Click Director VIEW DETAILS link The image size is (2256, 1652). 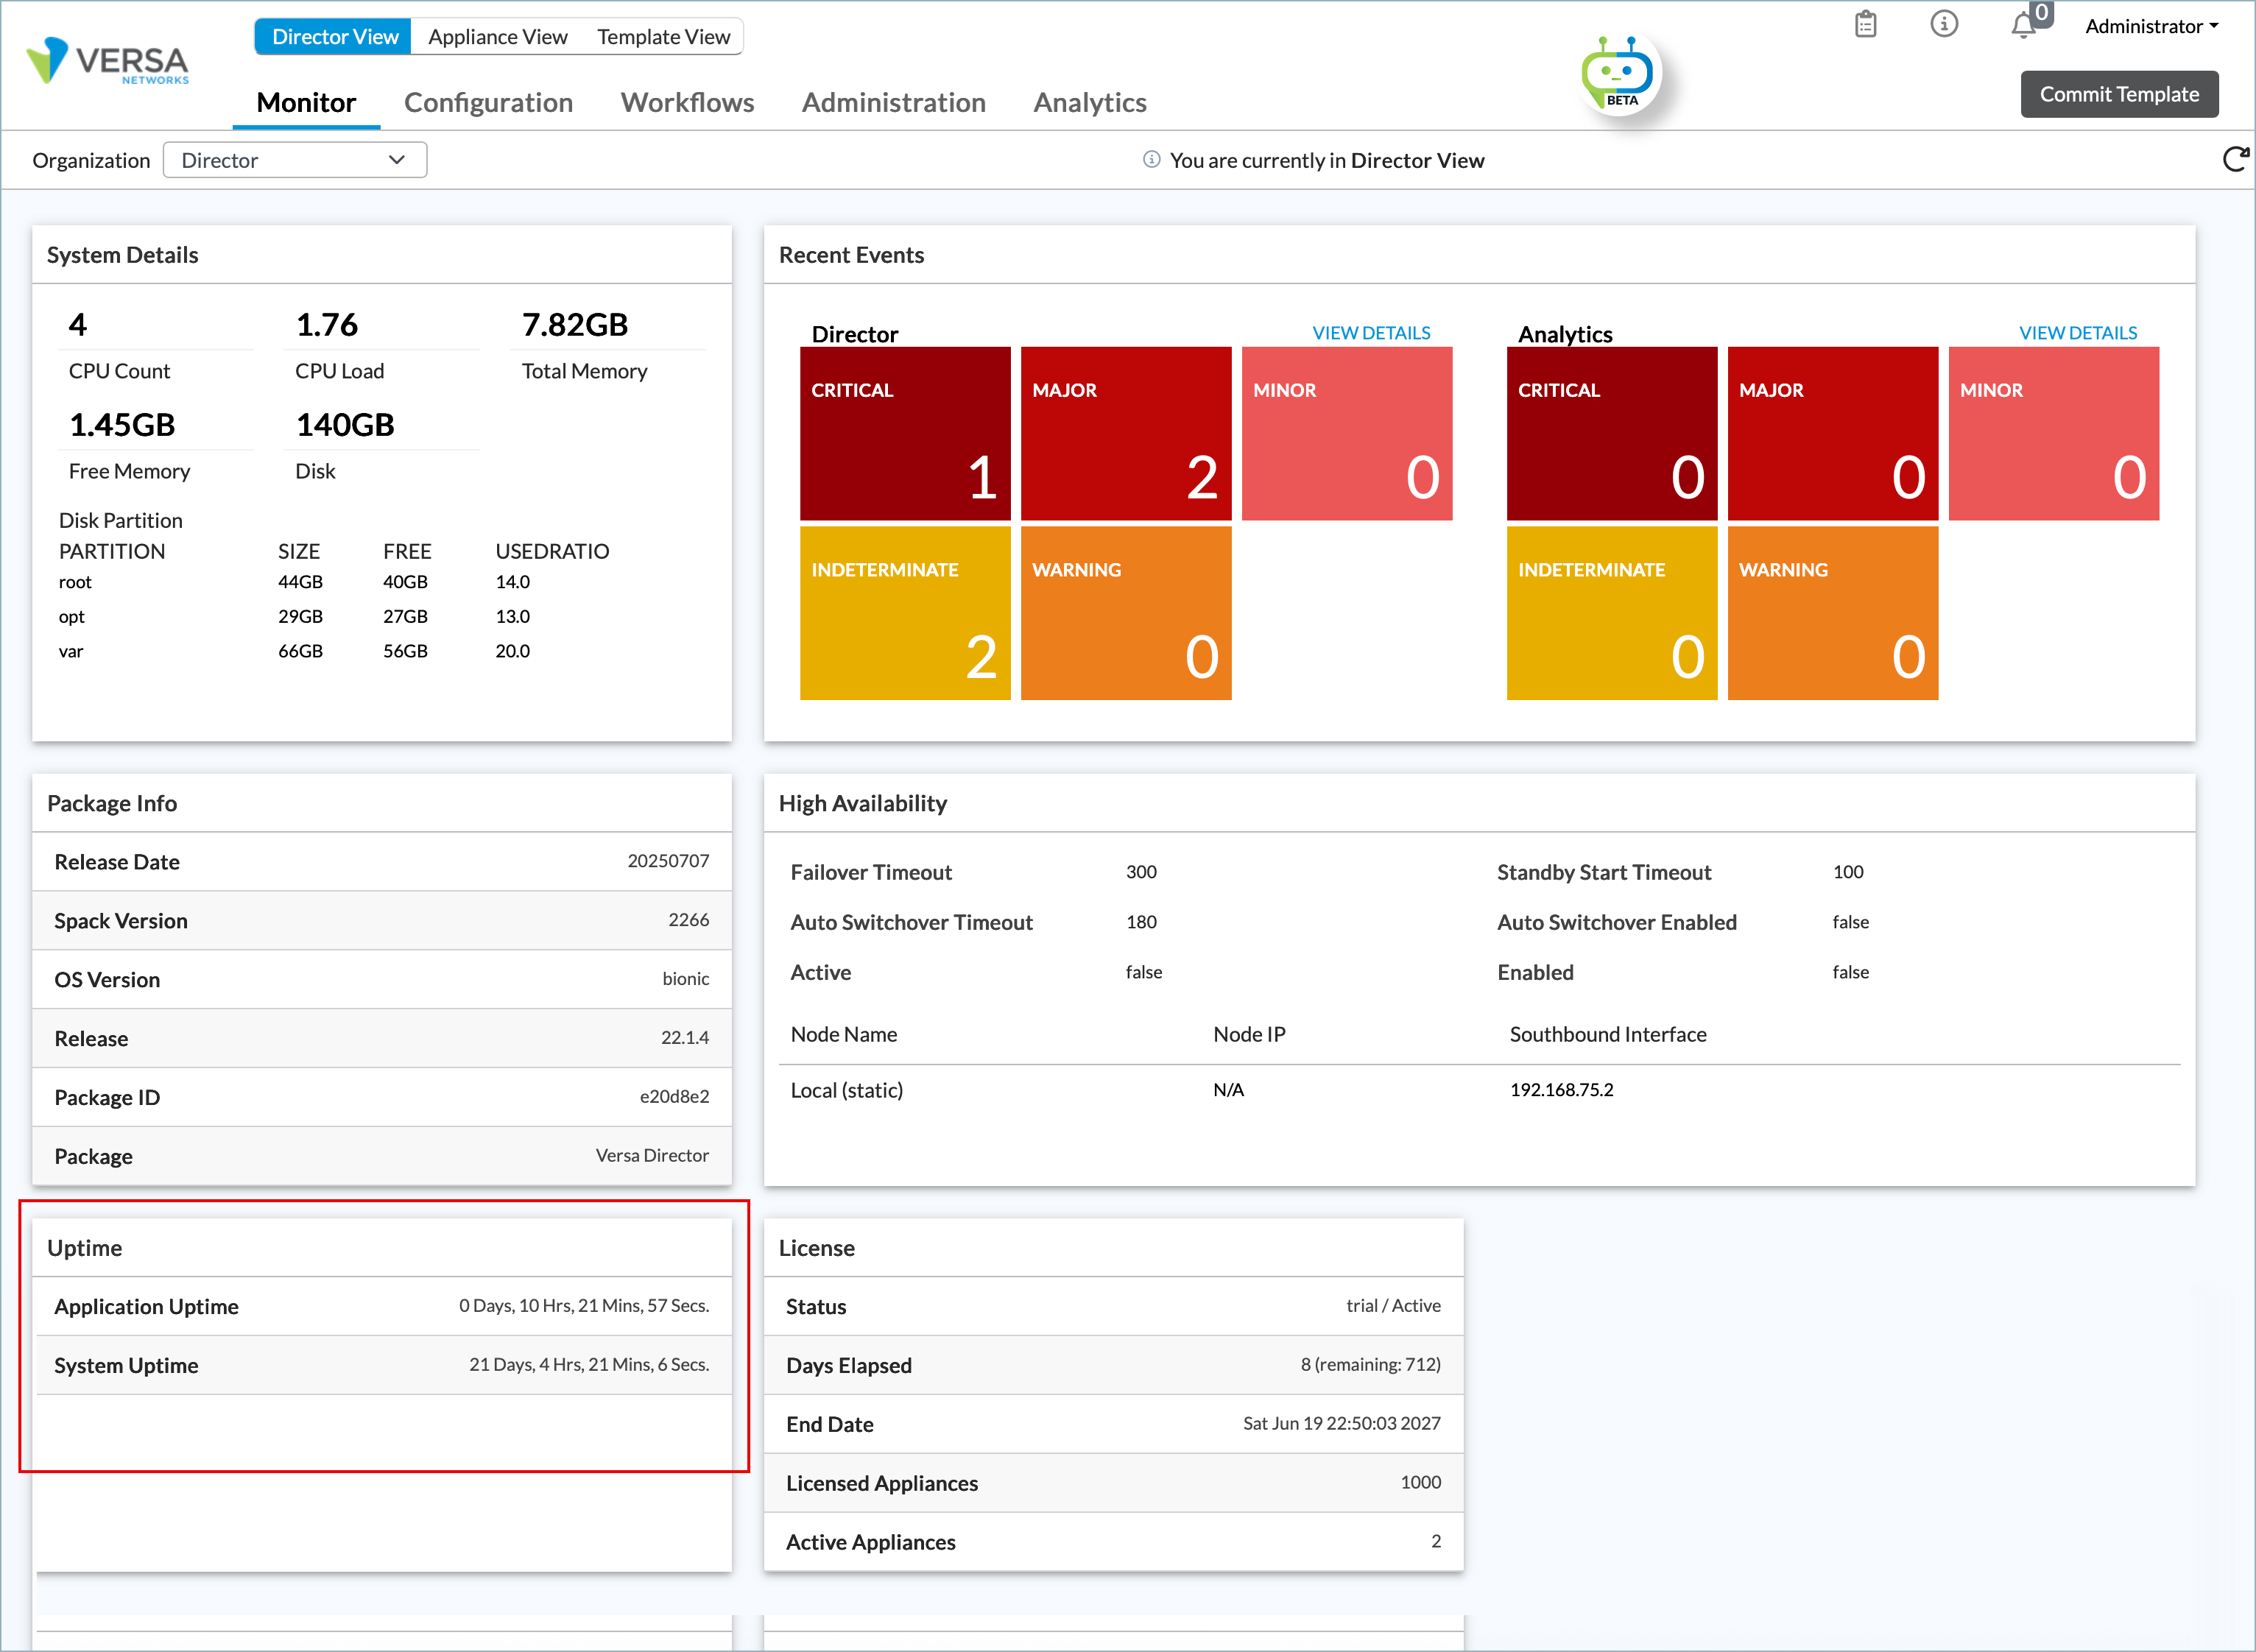point(1370,333)
